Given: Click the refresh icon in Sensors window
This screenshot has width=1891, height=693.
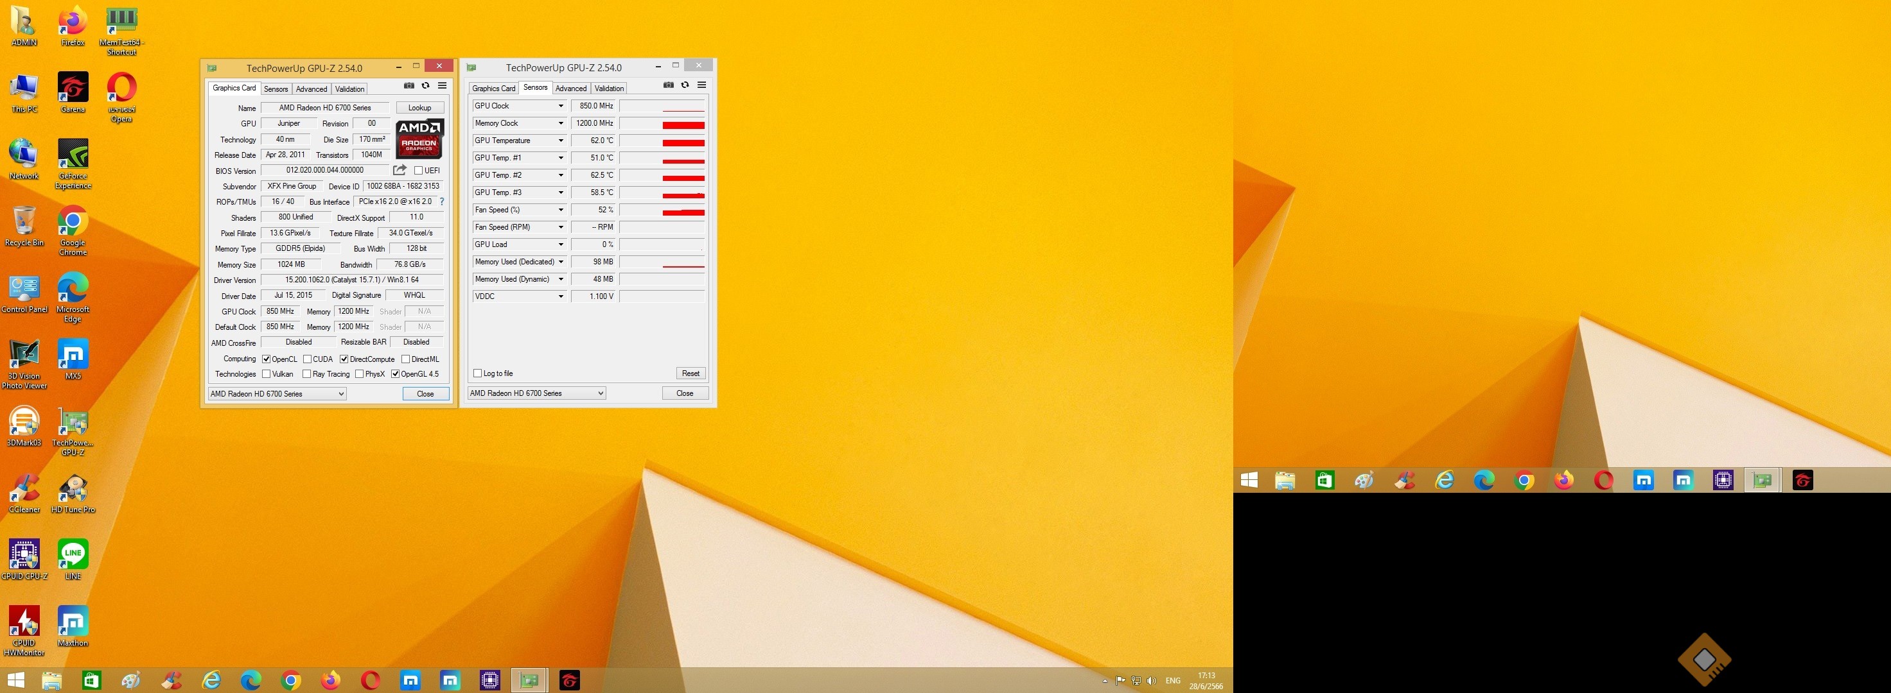Looking at the screenshot, I should pos(685,85).
